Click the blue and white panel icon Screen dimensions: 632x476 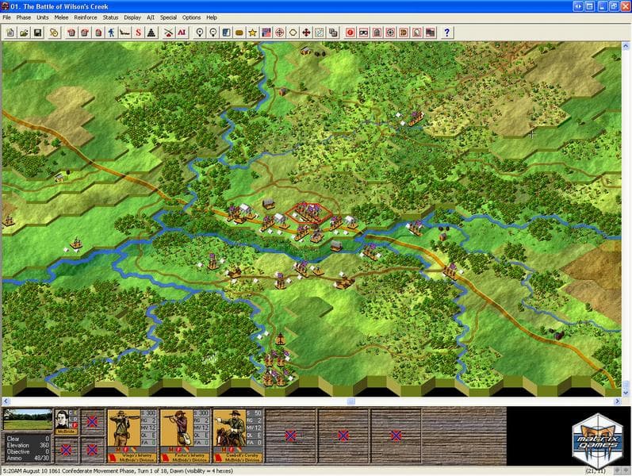pos(226,33)
